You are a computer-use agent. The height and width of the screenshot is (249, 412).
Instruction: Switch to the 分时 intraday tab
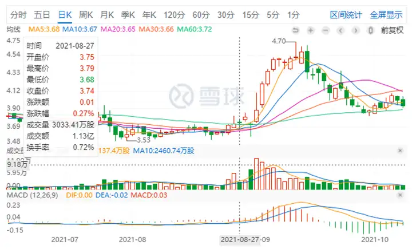[x=18, y=15]
